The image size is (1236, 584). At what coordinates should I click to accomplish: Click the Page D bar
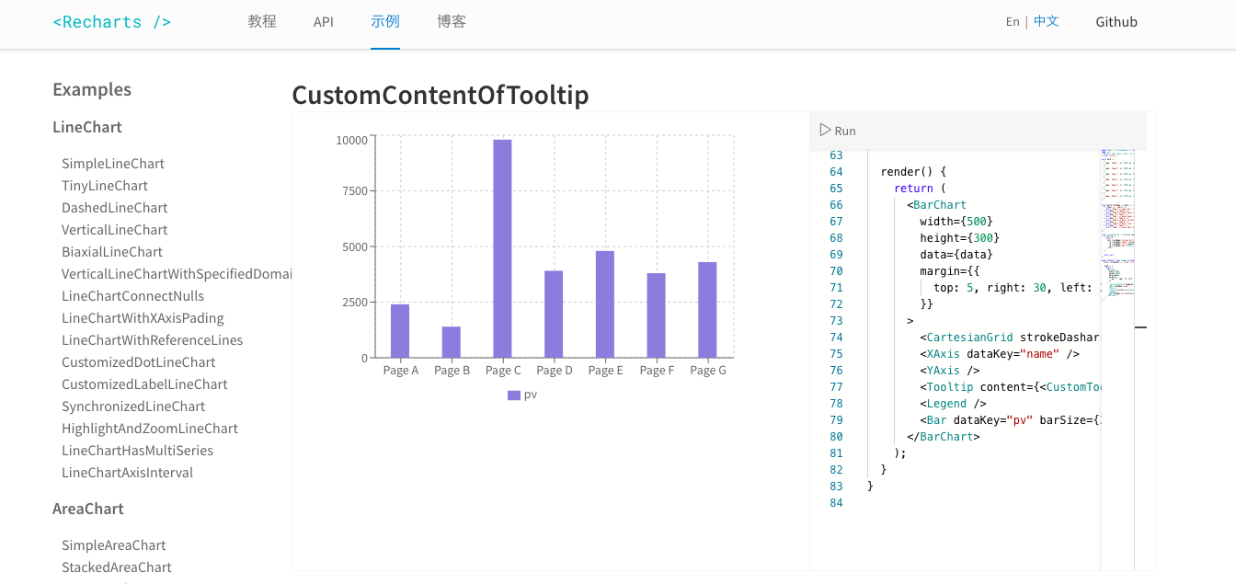(x=554, y=315)
